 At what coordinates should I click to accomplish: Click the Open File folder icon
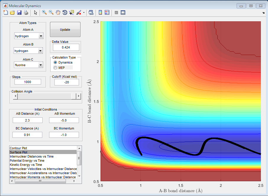coord(12,12)
